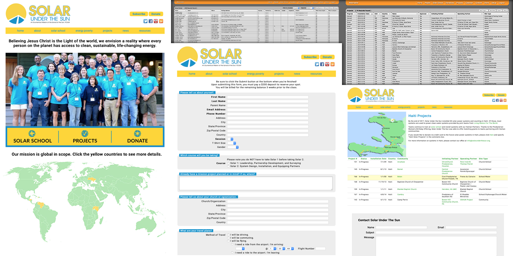Open YouTube icon on the home page header
This screenshot has height=256, width=513.
tap(155, 21)
